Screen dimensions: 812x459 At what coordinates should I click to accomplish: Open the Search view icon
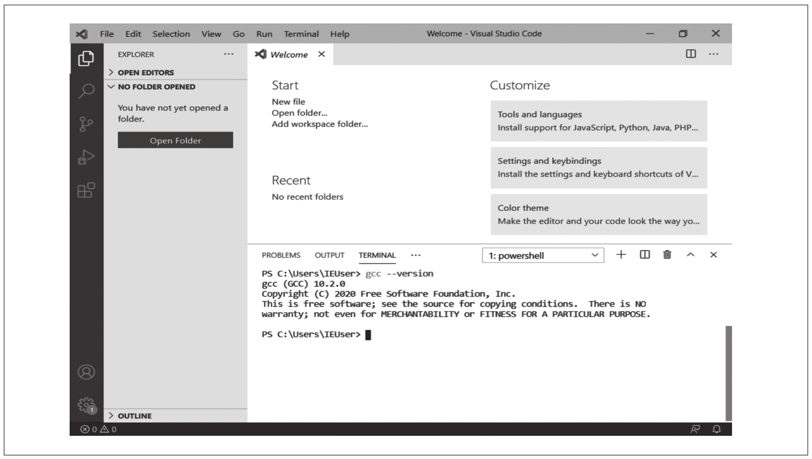[86, 91]
